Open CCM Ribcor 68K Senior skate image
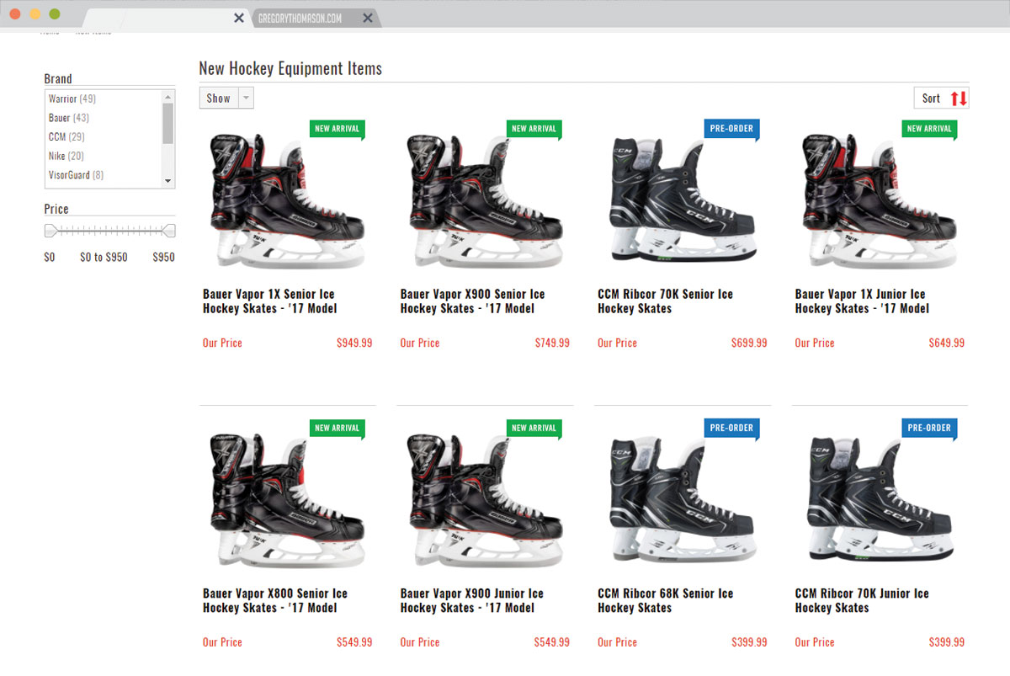The width and height of the screenshot is (1010, 676). tap(683, 499)
